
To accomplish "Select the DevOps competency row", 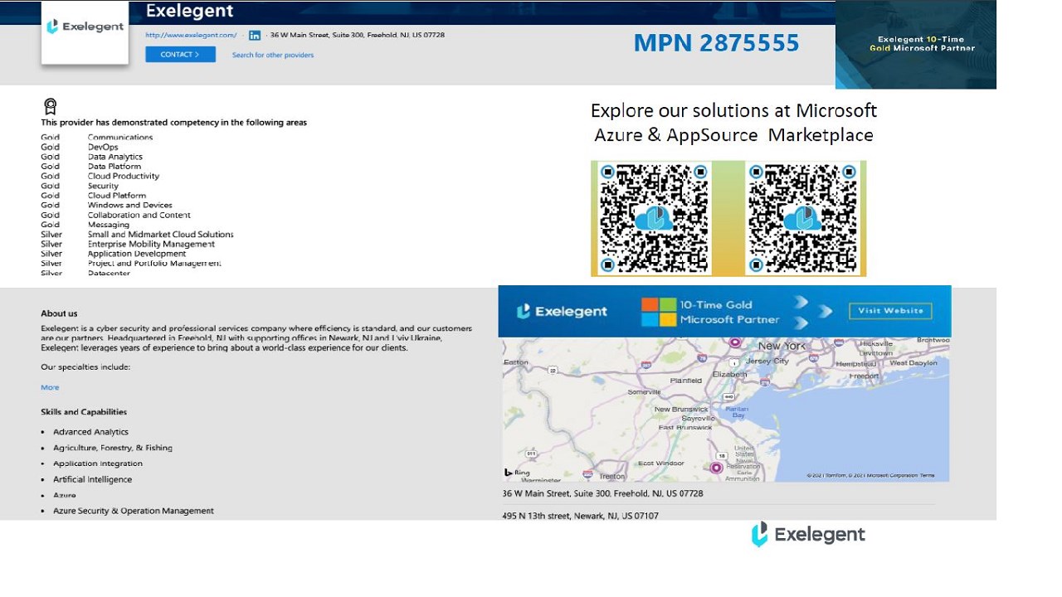I will point(80,147).
